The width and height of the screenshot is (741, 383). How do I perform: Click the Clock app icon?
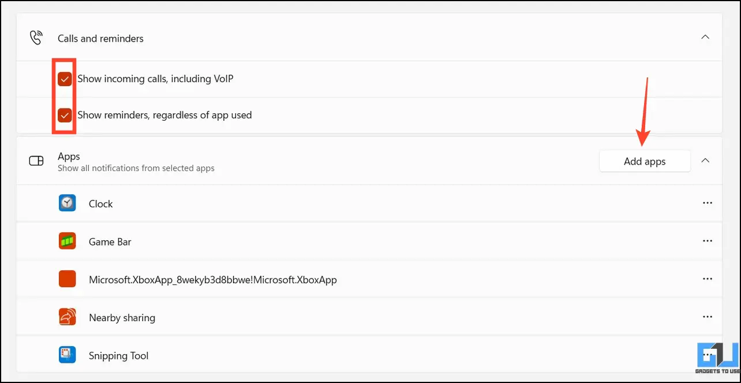point(68,203)
